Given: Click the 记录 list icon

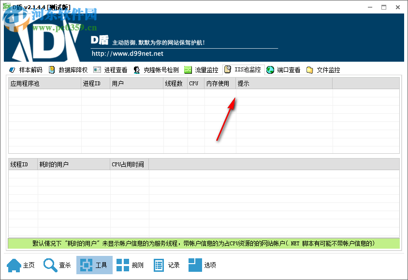Looking at the screenshot, I should (x=159, y=265).
